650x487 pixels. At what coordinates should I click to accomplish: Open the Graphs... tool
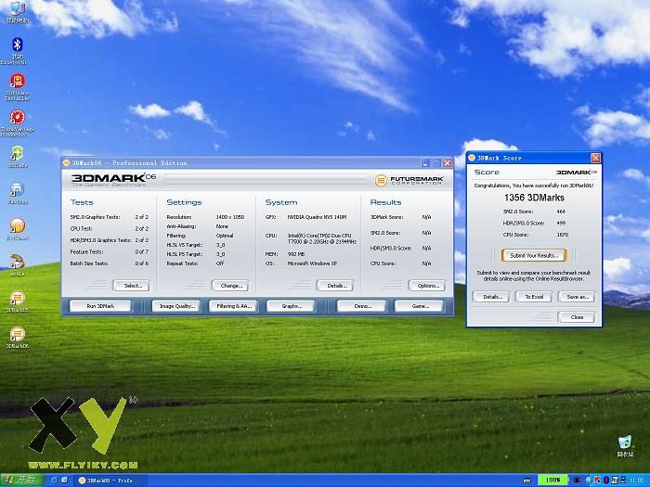(x=291, y=306)
